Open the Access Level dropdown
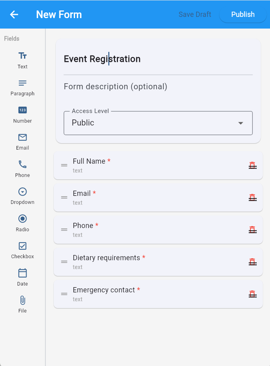Screen dimensions: 270x366 [158, 123]
